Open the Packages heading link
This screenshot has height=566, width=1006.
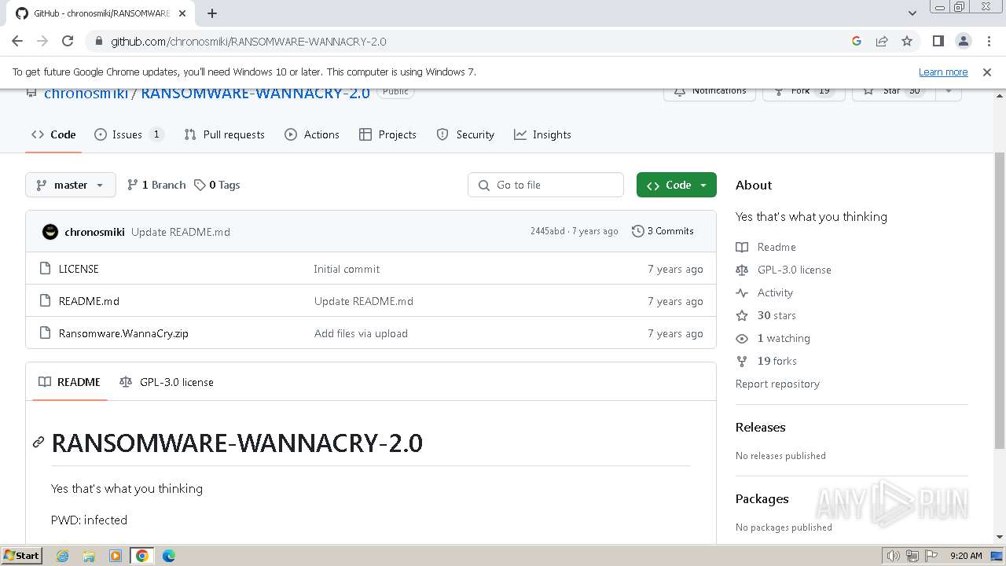[x=762, y=498]
